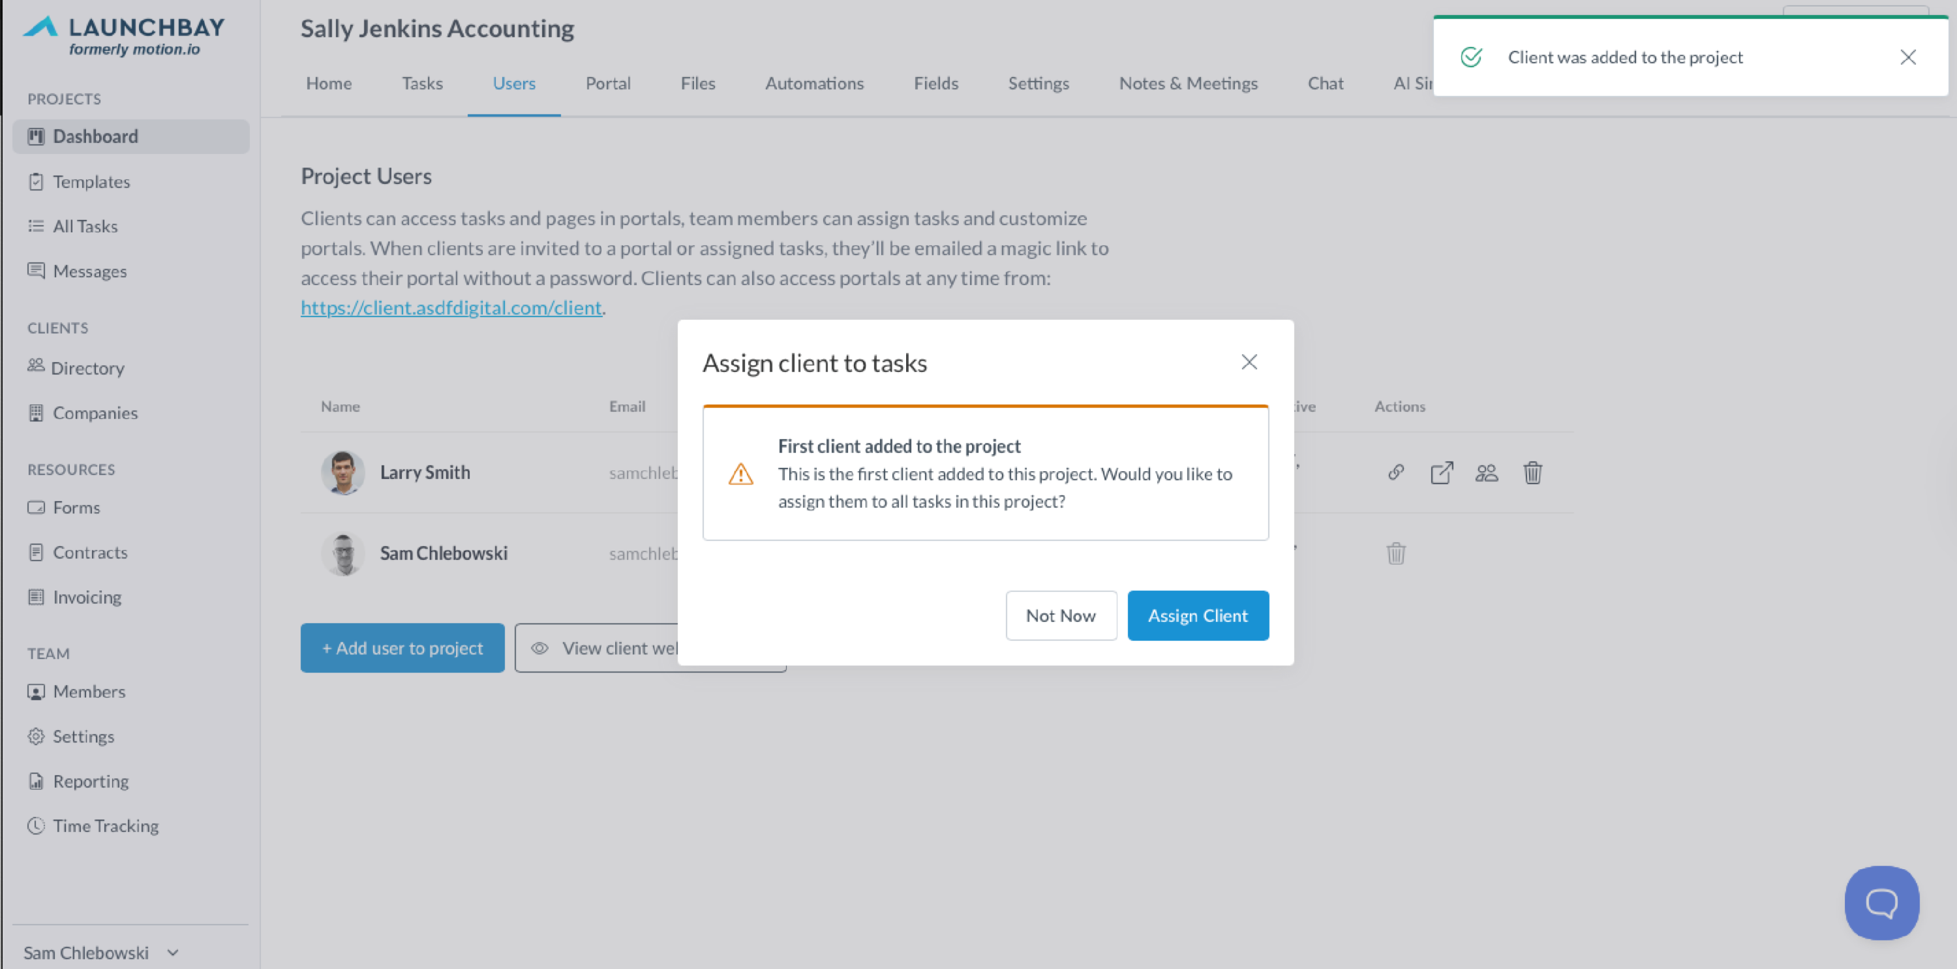Switch to the Tasks tab
1957x969 pixels.
tap(421, 84)
